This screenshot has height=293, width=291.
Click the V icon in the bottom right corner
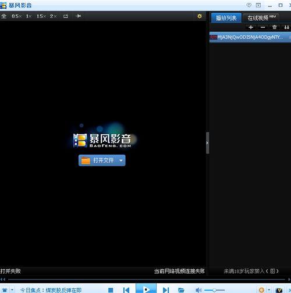(x=279, y=290)
